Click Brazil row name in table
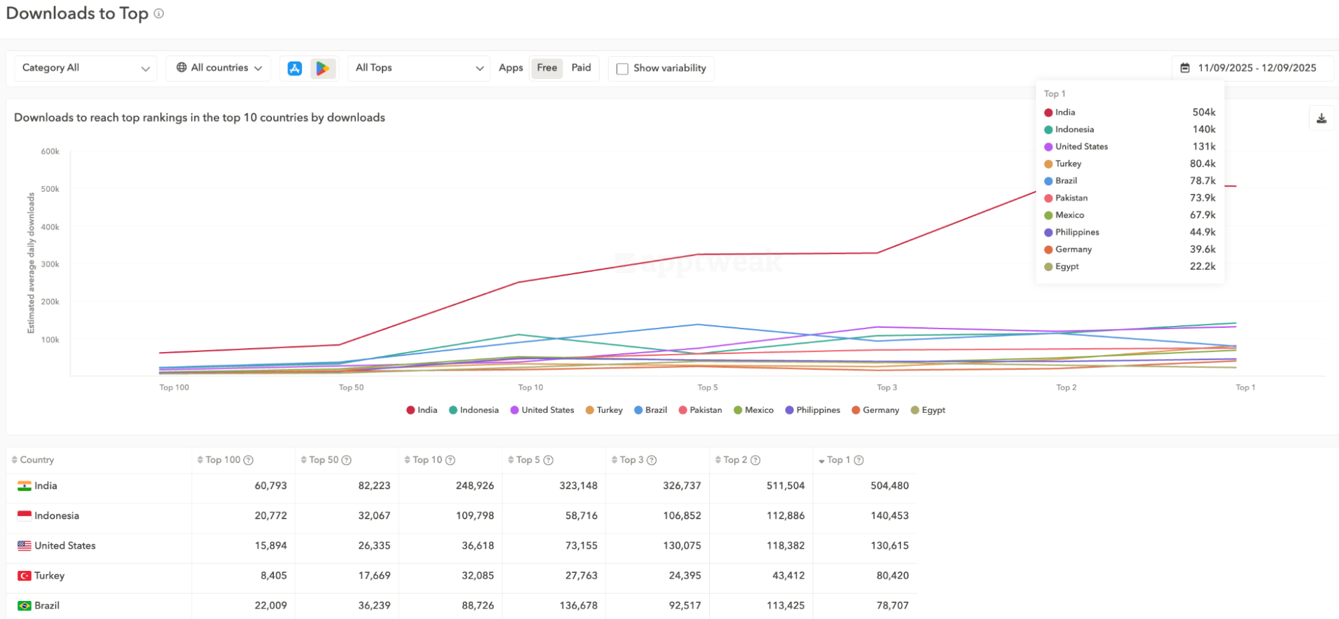The height and width of the screenshot is (619, 1339). [47, 606]
